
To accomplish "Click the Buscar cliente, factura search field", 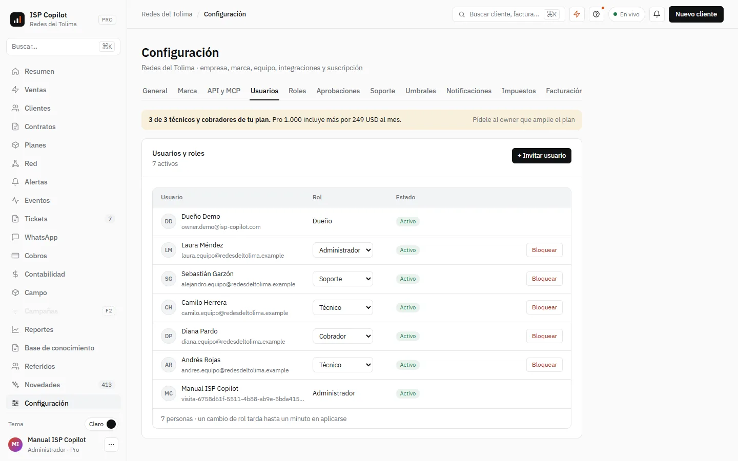I will (x=509, y=14).
